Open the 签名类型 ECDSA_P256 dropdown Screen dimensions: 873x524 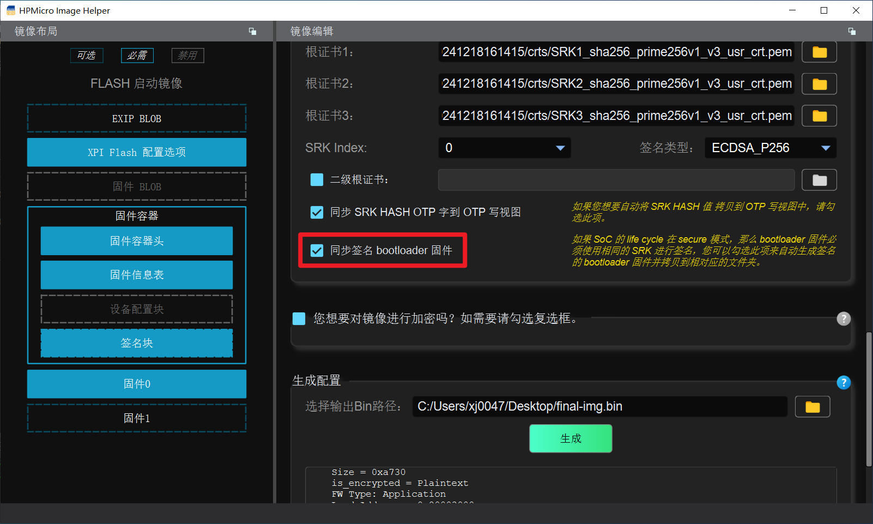click(x=771, y=148)
